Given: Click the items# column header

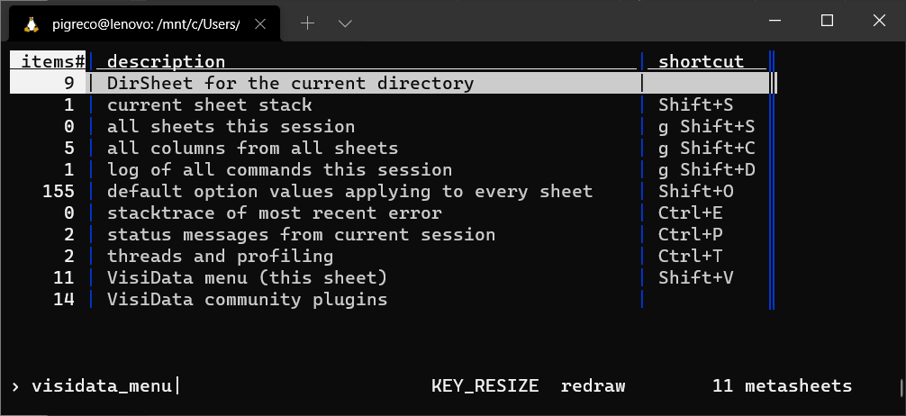Looking at the screenshot, I should coord(52,62).
